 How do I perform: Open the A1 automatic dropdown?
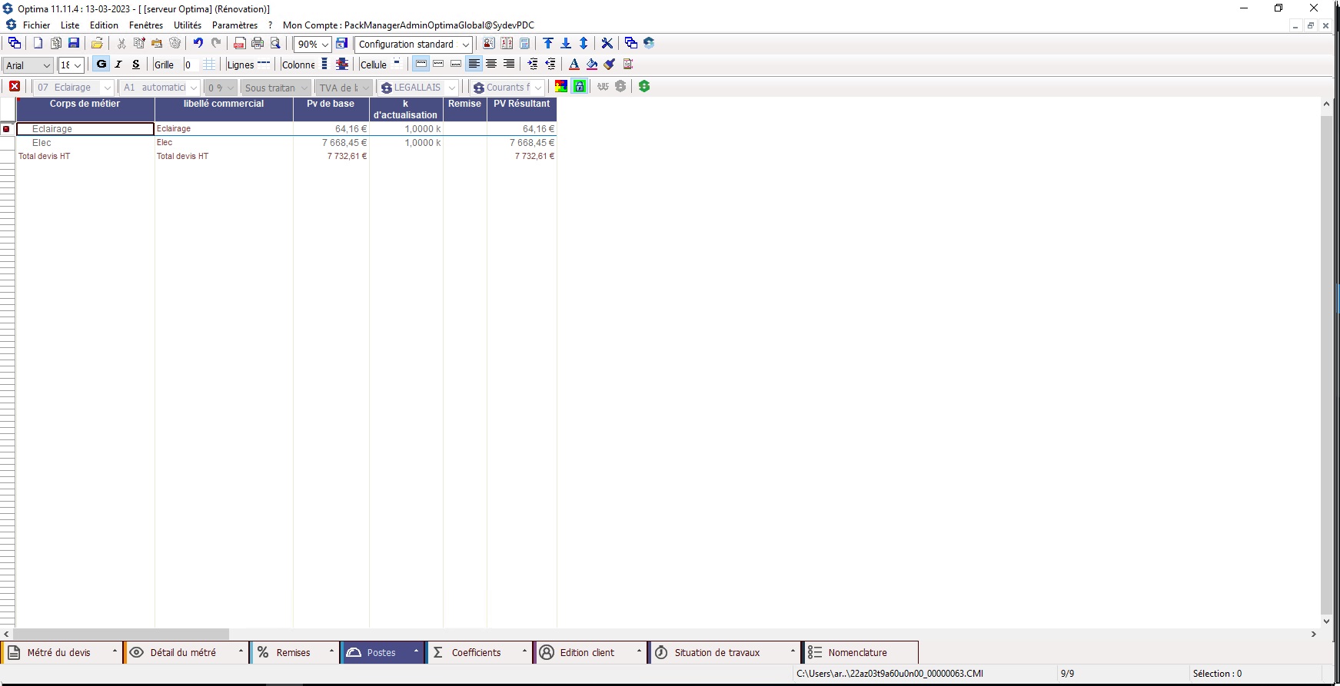tap(194, 88)
